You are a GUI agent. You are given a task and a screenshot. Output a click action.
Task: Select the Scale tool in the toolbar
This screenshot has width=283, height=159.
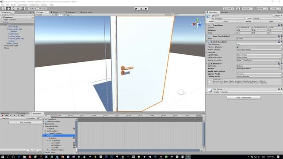coord(18,9)
